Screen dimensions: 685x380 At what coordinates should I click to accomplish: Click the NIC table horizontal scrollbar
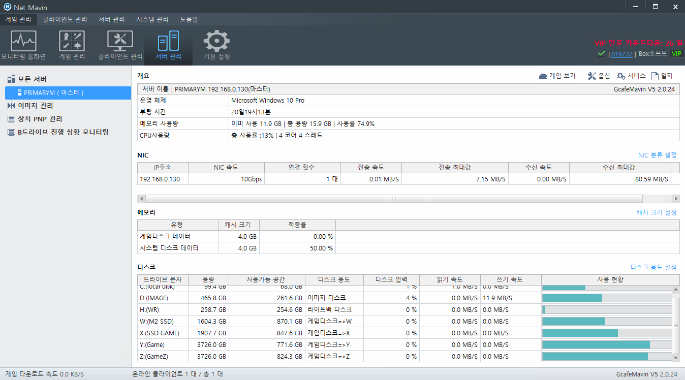394,199
